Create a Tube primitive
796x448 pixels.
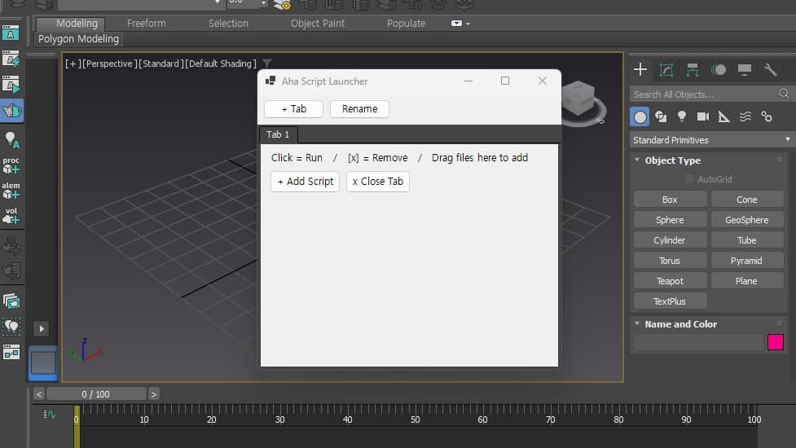[x=747, y=240]
